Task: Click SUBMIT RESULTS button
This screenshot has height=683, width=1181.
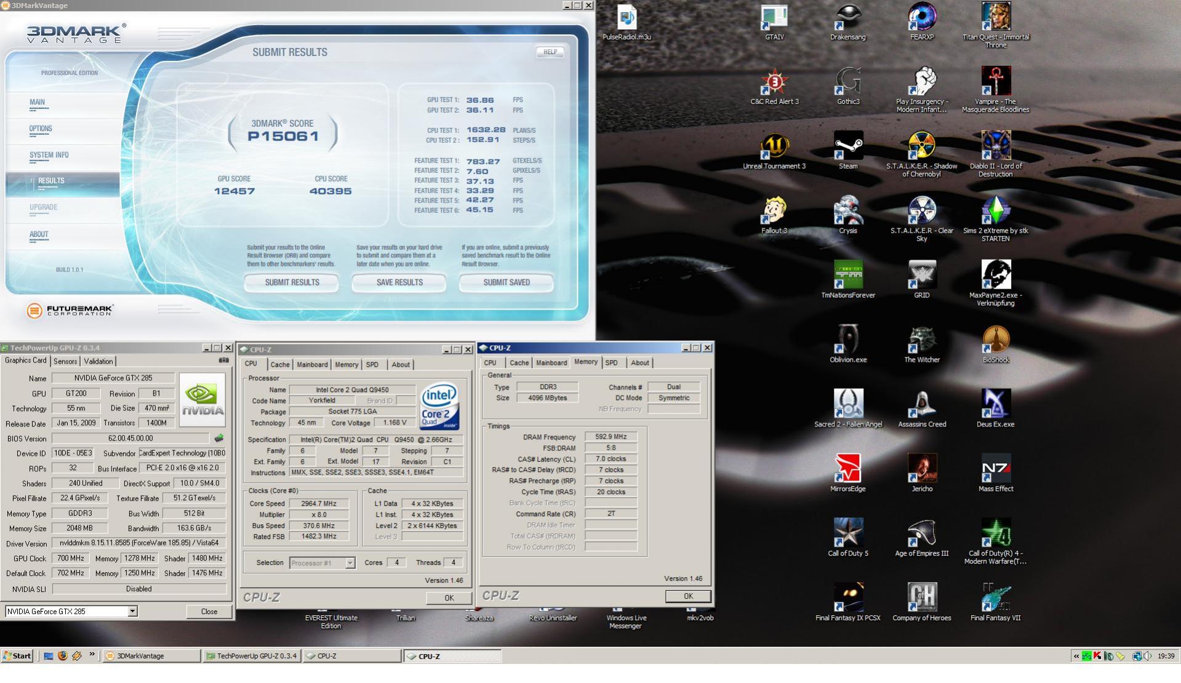Action: [292, 282]
